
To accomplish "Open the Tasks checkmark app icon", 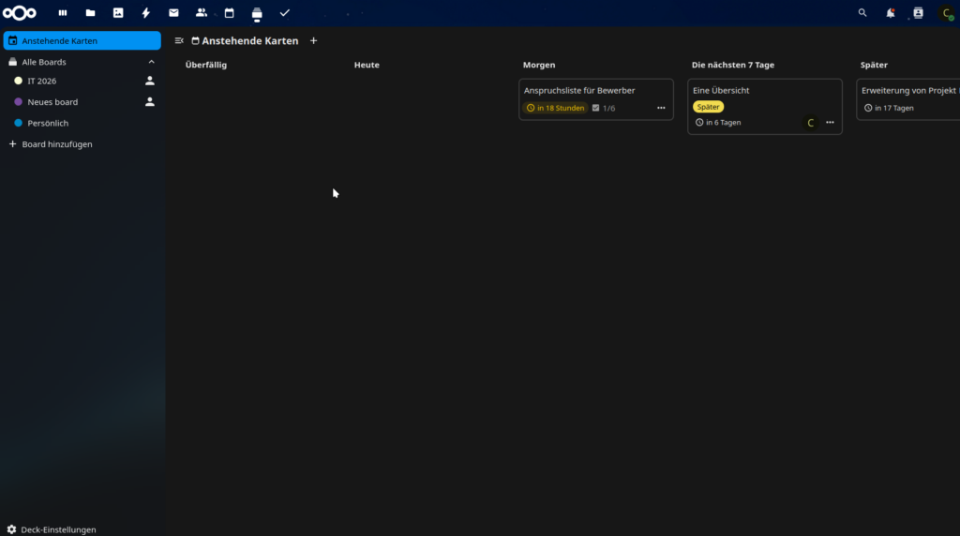I will tap(284, 13).
